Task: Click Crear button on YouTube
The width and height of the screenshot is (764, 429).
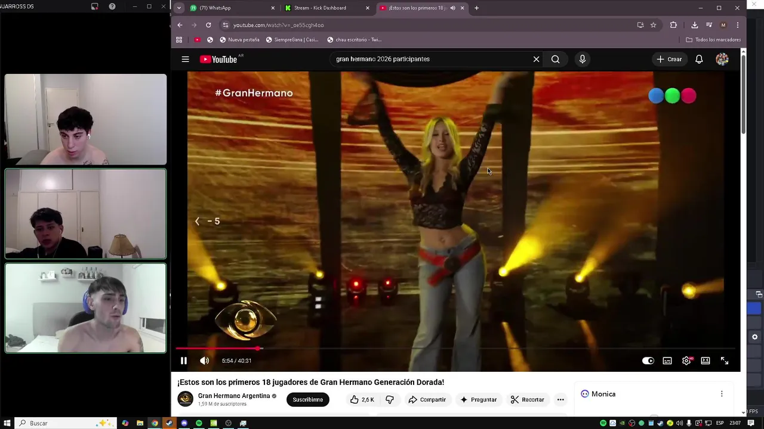Action: point(669,59)
